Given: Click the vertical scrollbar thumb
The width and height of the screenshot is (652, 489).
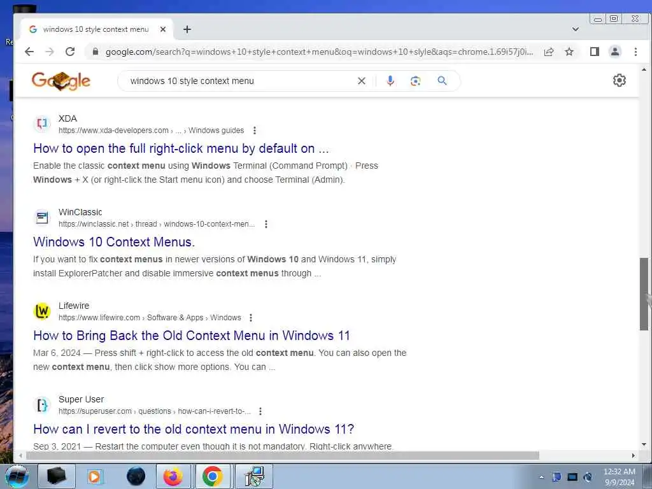Looking at the screenshot, I should pyautogui.click(x=644, y=294).
